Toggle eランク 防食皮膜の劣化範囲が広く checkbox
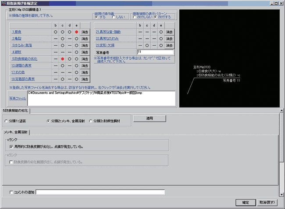This screenshot has height=209, width=285. point(11,162)
